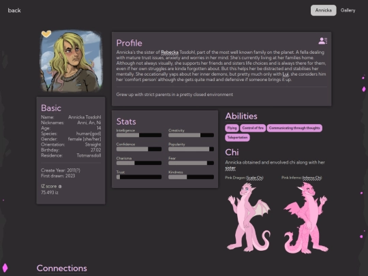Viewport: 368px width, 276px height.
Task: Click the heart favorite icon on portrait
Action: pos(46,34)
